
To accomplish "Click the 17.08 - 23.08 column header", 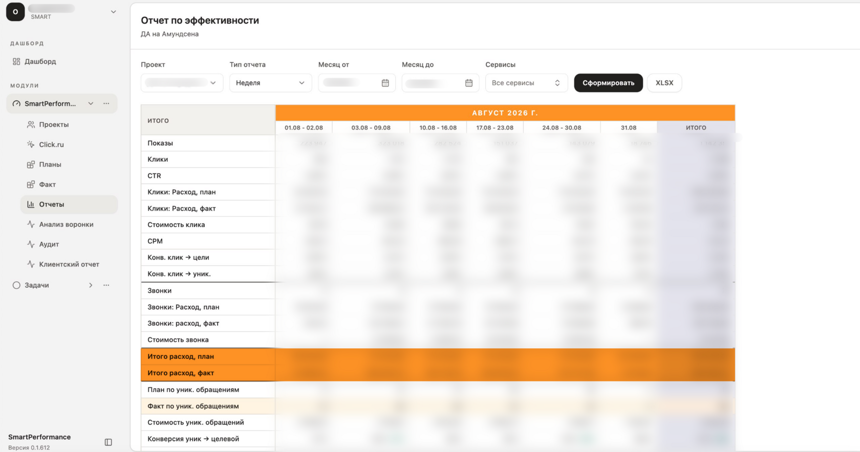I will 494,128.
